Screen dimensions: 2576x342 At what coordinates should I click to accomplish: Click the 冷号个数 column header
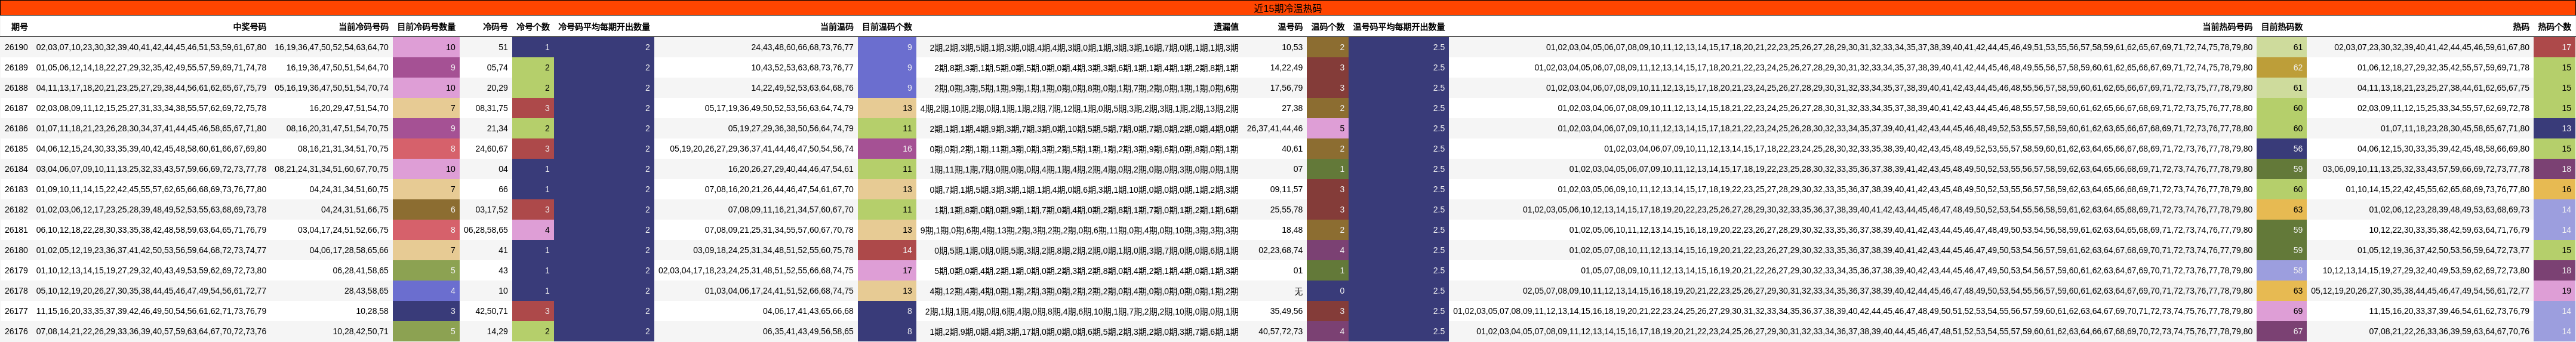tap(532, 27)
